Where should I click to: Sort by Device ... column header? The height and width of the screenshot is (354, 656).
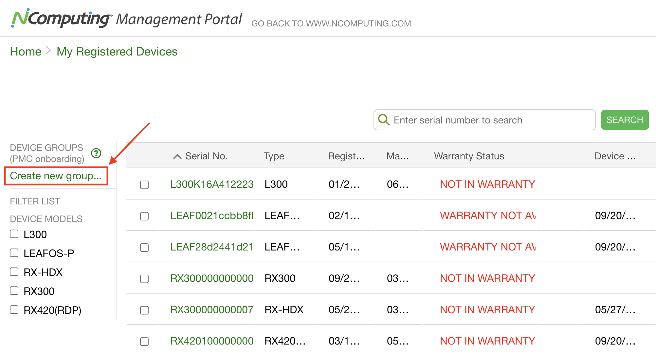coord(615,156)
